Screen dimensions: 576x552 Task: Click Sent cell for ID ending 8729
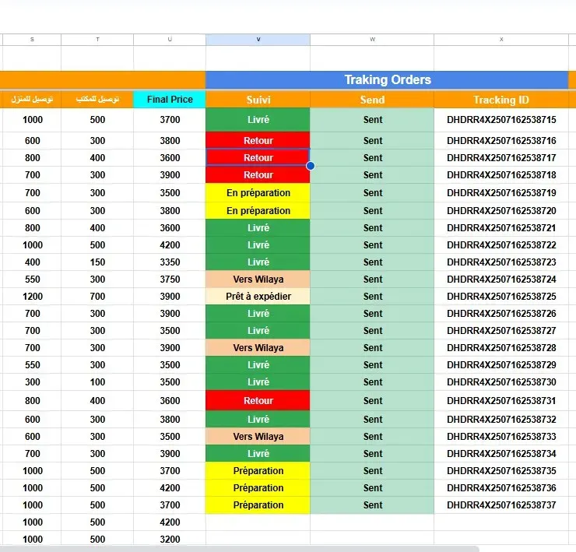372,365
